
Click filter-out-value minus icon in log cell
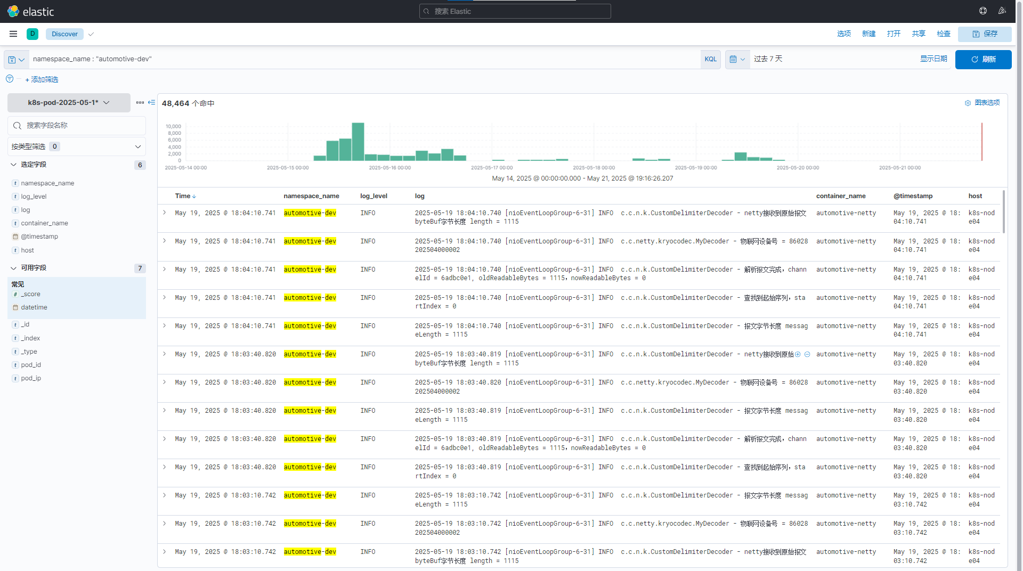(x=807, y=354)
